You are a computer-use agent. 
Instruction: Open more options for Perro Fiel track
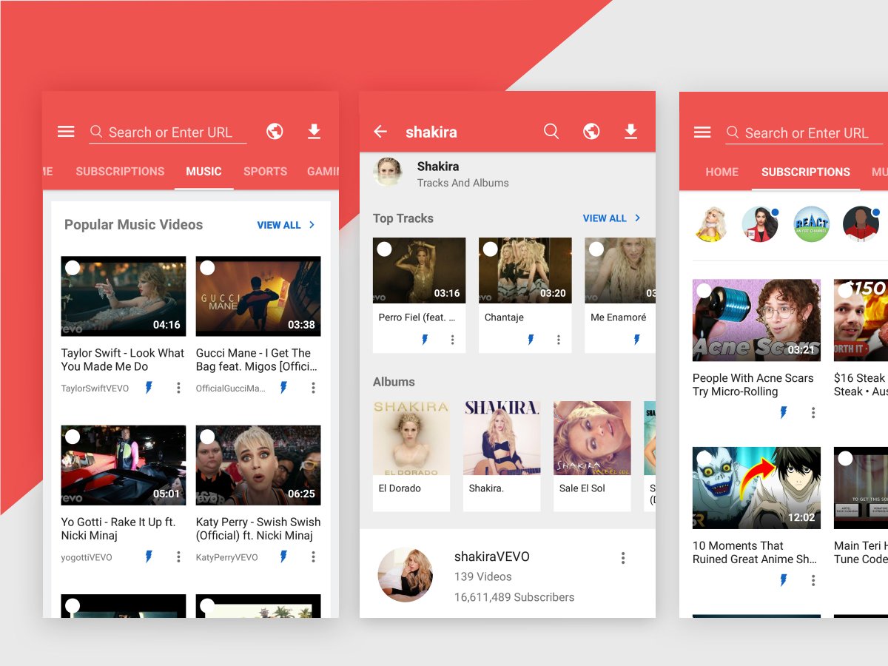pyautogui.click(x=452, y=340)
